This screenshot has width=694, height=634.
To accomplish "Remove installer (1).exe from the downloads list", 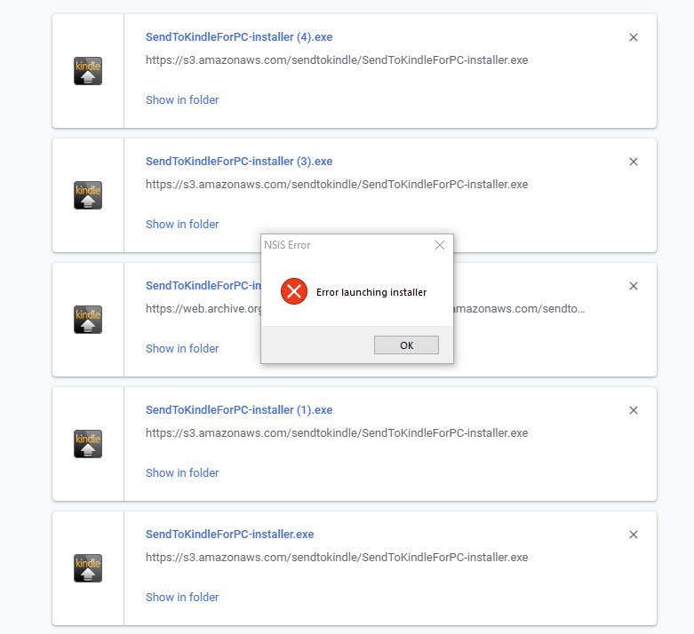I will [x=634, y=410].
